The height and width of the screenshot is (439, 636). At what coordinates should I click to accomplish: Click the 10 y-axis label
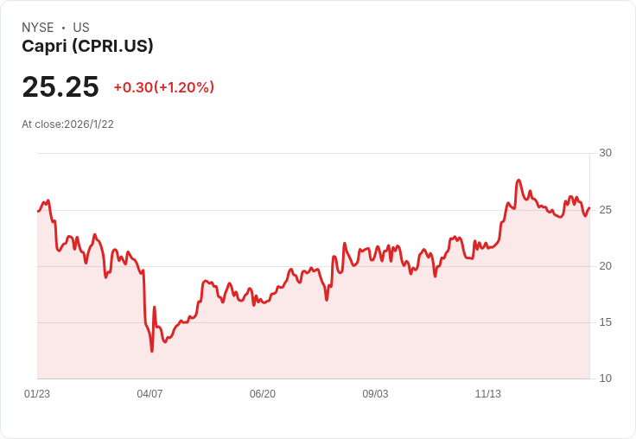click(605, 379)
